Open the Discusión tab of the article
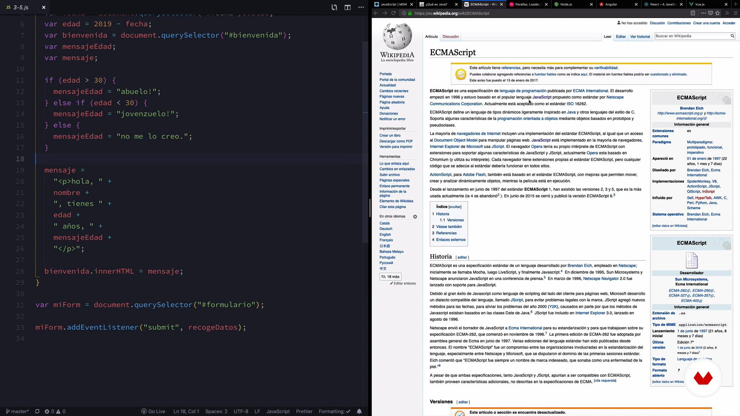The height and width of the screenshot is (416, 740). (x=451, y=37)
